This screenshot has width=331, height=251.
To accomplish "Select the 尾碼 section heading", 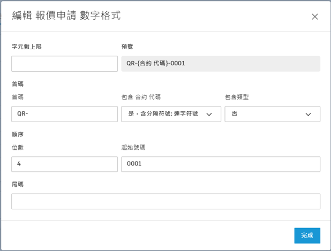I will tap(18, 184).
